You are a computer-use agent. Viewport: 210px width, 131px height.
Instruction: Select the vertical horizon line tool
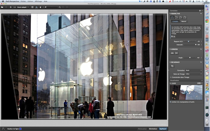[x=176, y=53]
